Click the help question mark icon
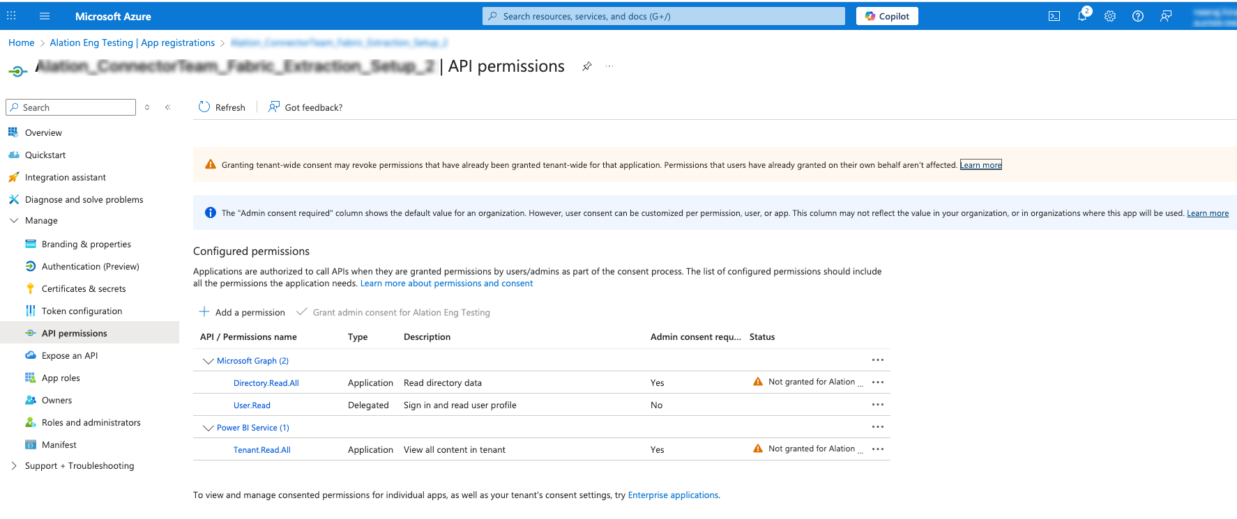This screenshot has width=1237, height=519. tap(1137, 16)
